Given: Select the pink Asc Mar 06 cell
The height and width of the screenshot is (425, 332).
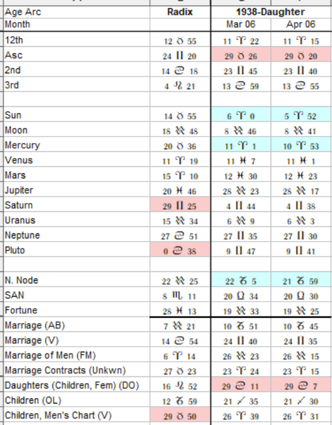Looking at the screenshot, I should click(x=241, y=54).
